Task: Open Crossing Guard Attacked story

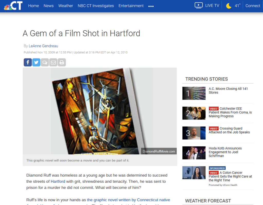Action: (x=229, y=130)
